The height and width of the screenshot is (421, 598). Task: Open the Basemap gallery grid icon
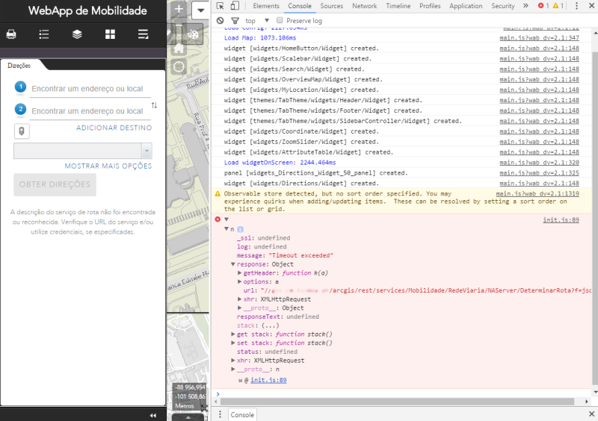click(110, 34)
